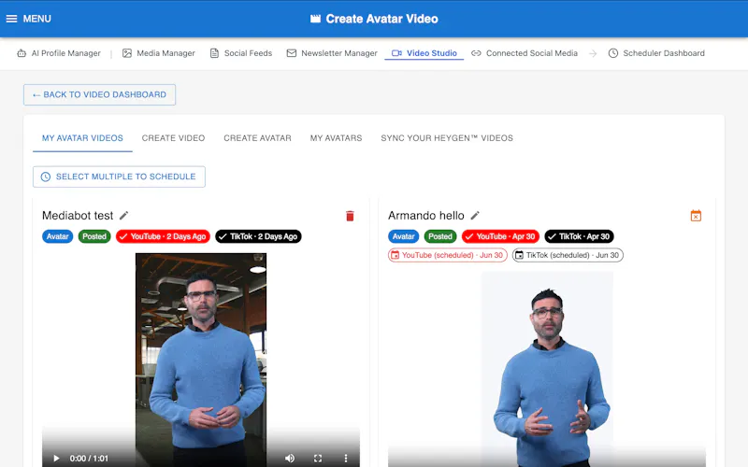Mute the Mediabot test video
This screenshot has height=467, width=748.
pyautogui.click(x=290, y=459)
